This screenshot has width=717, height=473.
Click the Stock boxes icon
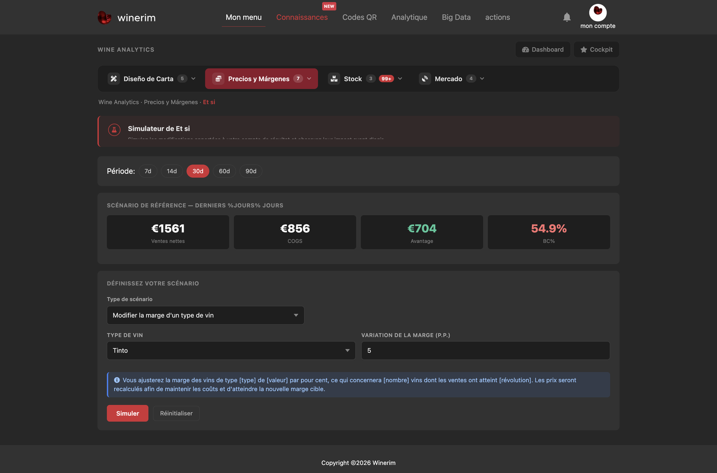point(334,79)
